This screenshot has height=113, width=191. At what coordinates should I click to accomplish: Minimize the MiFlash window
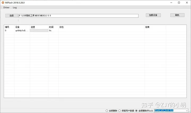click(x=171, y=3)
